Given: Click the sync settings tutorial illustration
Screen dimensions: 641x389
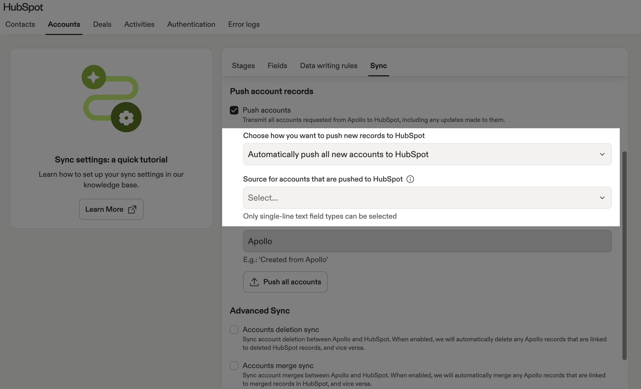Looking at the screenshot, I should pos(111,99).
